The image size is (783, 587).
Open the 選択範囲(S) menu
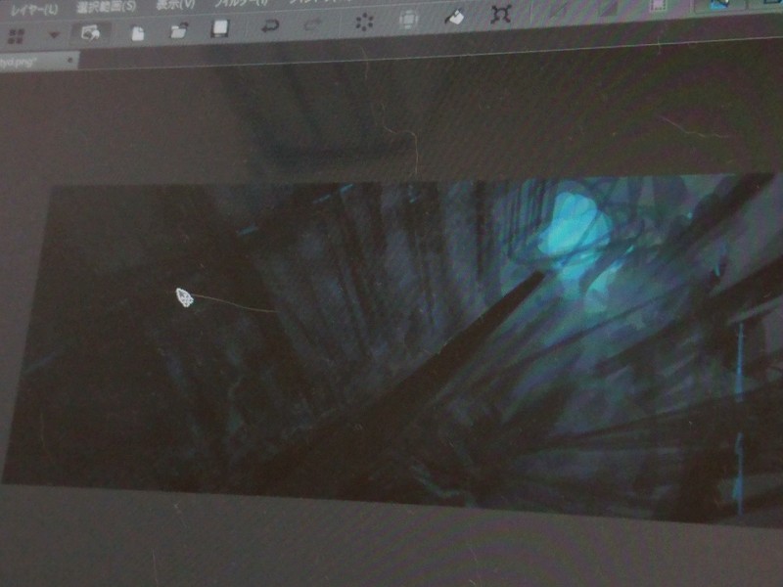106,7
